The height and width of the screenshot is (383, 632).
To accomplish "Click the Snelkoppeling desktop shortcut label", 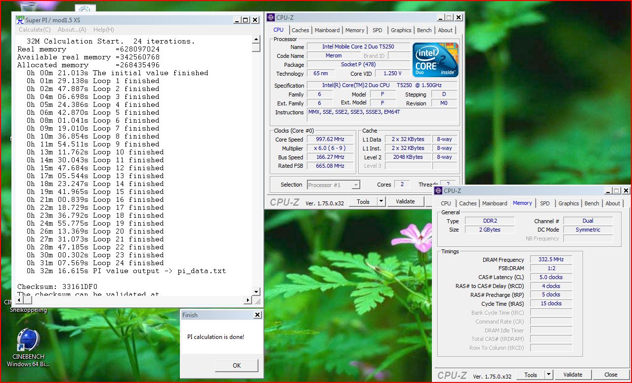I will click(29, 310).
